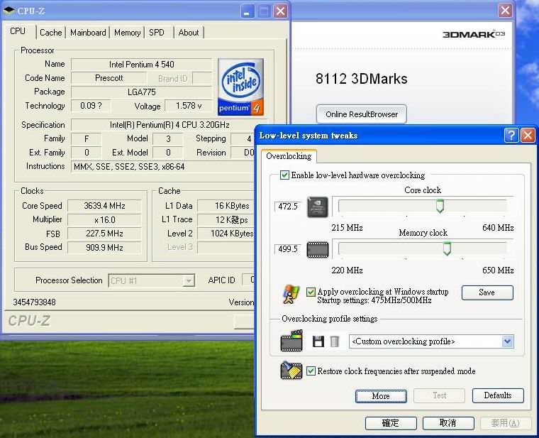This screenshot has width=539, height=438.
Task: Click the Windows startup user icon
Action: [x=291, y=294]
